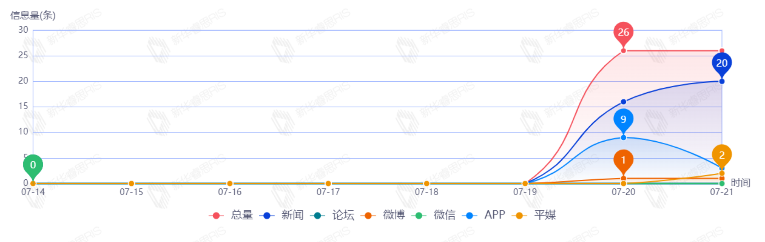Click the red 总量 legend marker
Screen dimensions: 765x242
(216, 215)
